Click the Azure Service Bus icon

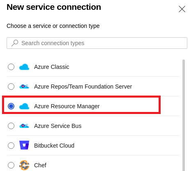[24, 126]
